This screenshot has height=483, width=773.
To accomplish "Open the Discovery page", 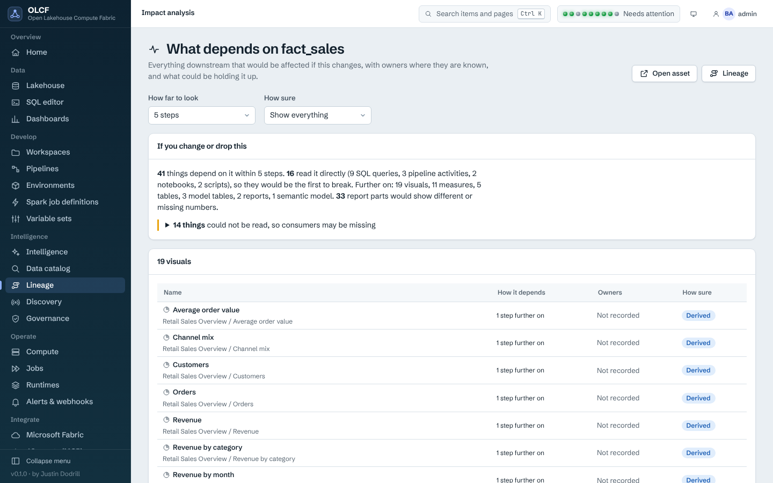I will pos(65,302).
